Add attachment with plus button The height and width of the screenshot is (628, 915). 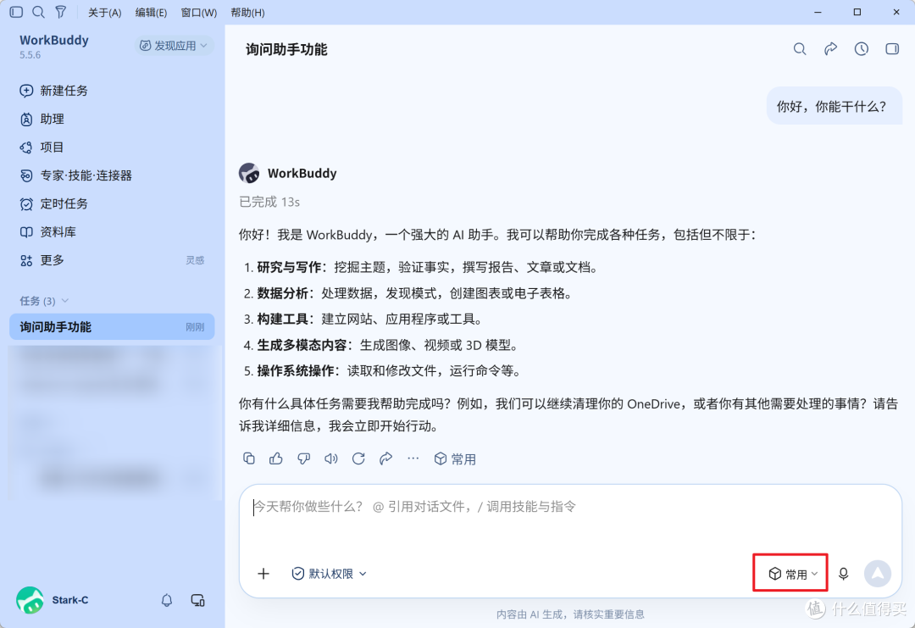(263, 574)
